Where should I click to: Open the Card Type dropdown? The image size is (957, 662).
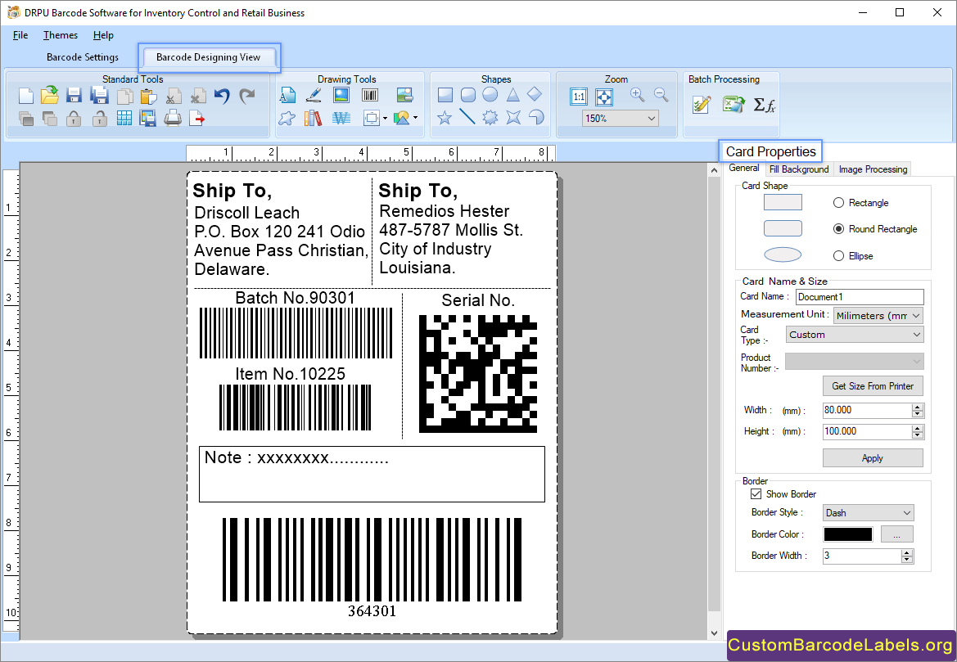(x=916, y=335)
